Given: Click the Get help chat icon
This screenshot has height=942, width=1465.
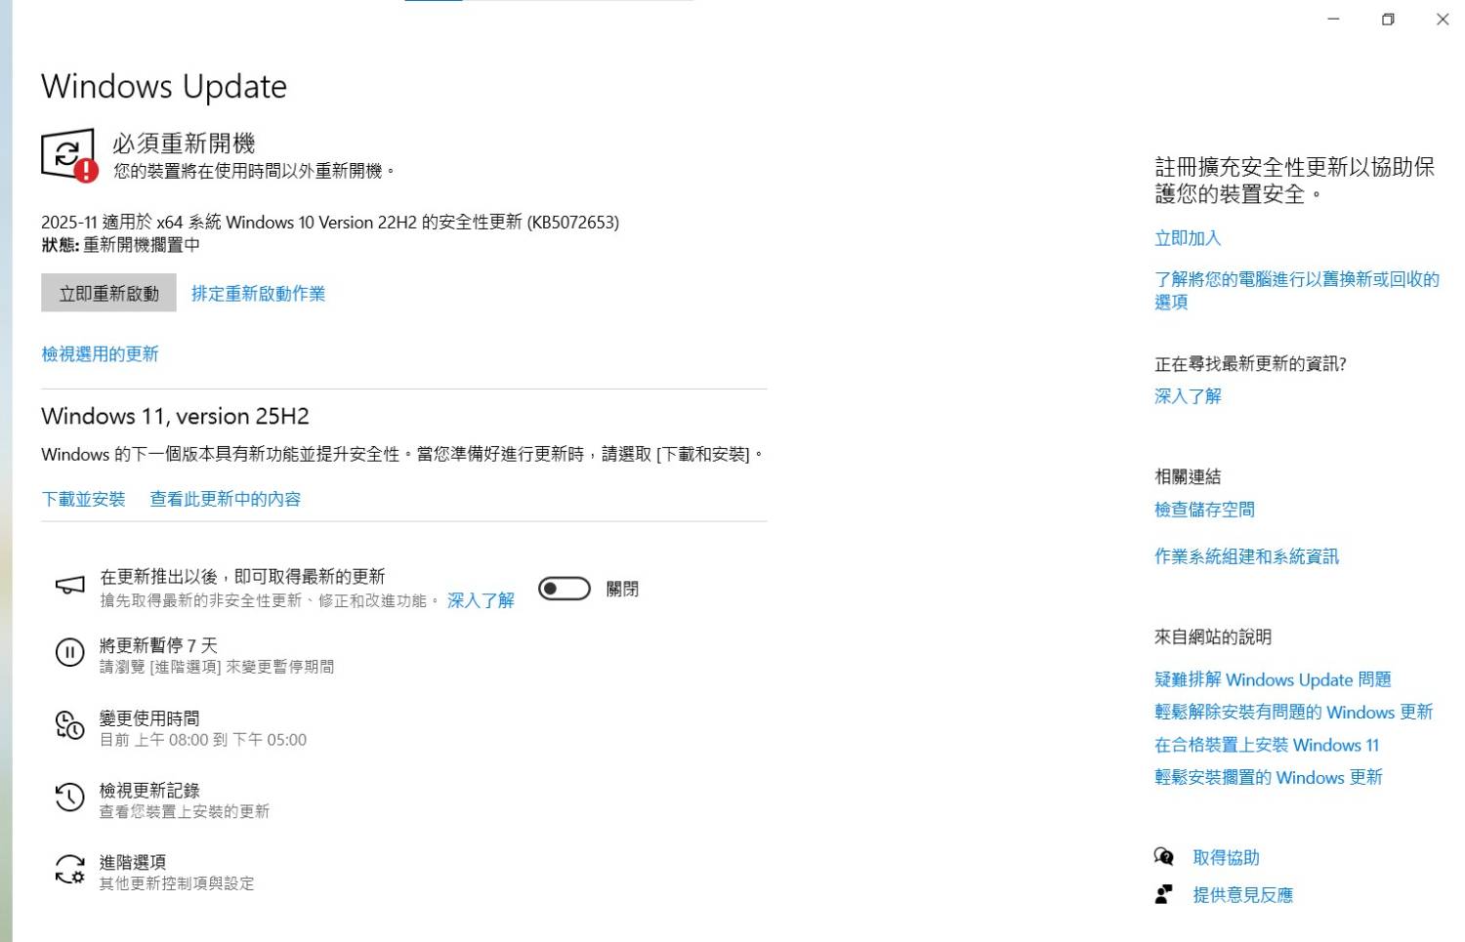Looking at the screenshot, I should (x=1163, y=857).
